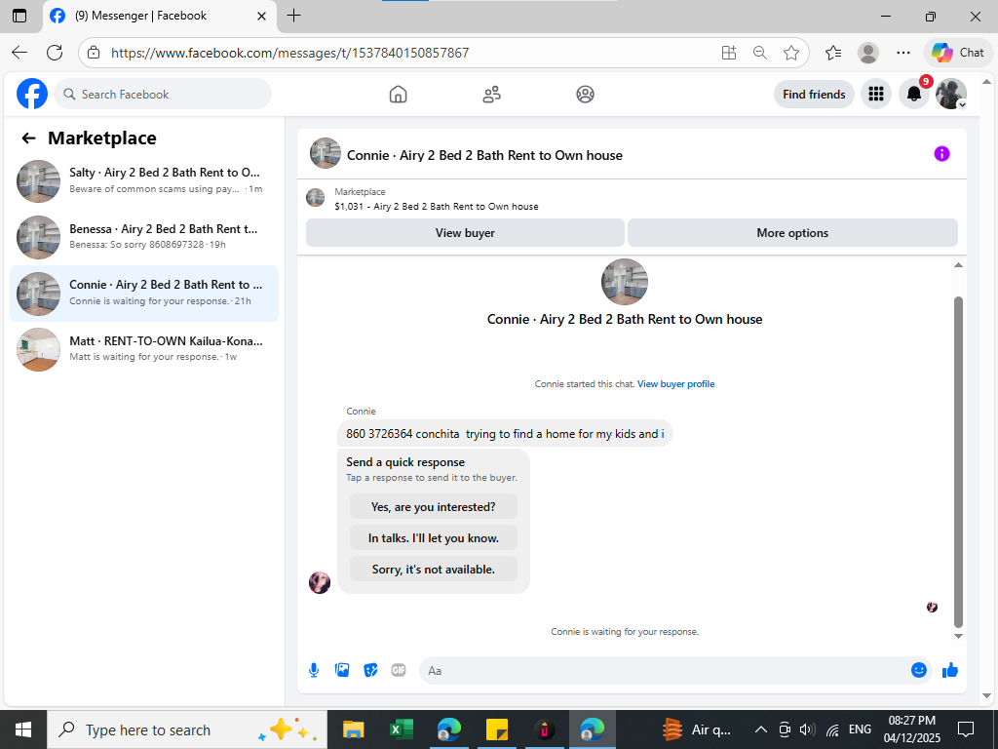Attach a file with the photo icon
Screen dimensions: 998x749
pos(342,670)
